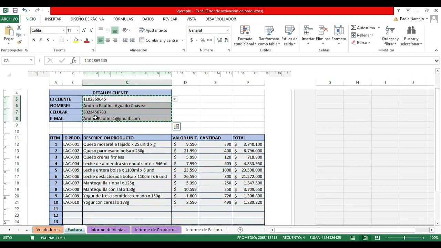The width and height of the screenshot is (441, 248).
Task: Click the Insertar cells icon
Action: click(308, 30)
